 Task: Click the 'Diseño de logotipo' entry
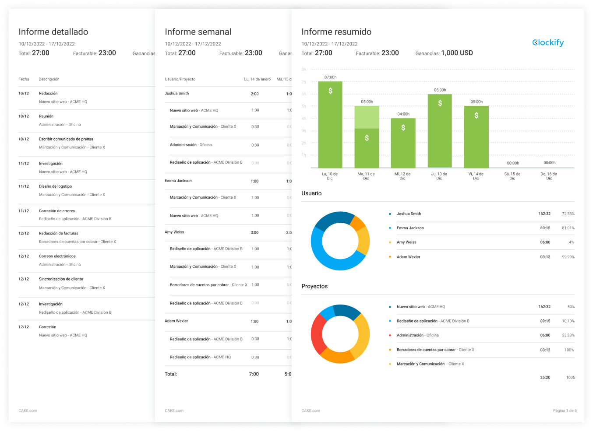[x=56, y=186]
